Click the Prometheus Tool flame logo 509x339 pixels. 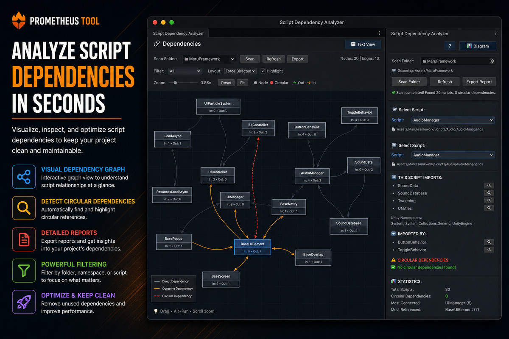tap(19, 20)
